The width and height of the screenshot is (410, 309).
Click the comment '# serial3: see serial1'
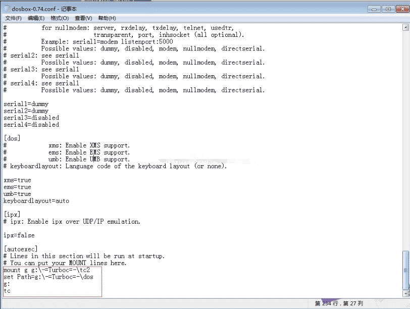click(x=41, y=69)
